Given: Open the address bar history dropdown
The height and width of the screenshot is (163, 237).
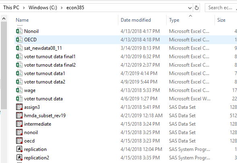Looking at the screenshot, I should pyautogui.click(x=190, y=8).
